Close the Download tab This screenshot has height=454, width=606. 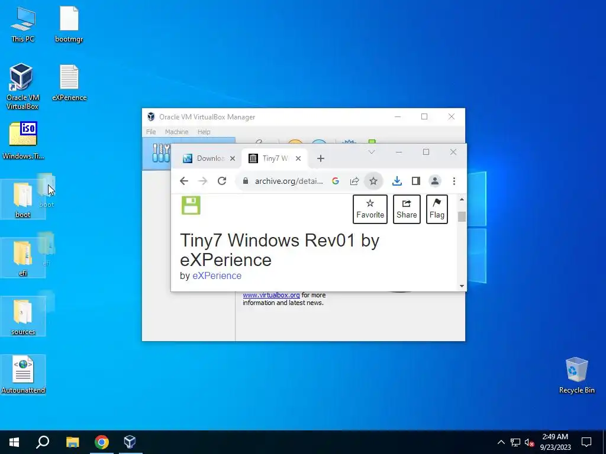pos(232,158)
